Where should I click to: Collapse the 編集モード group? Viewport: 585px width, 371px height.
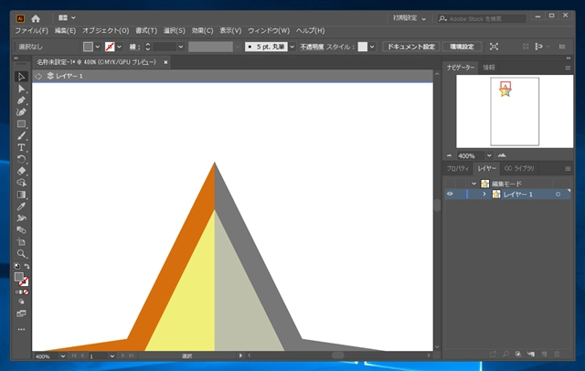(473, 184)
